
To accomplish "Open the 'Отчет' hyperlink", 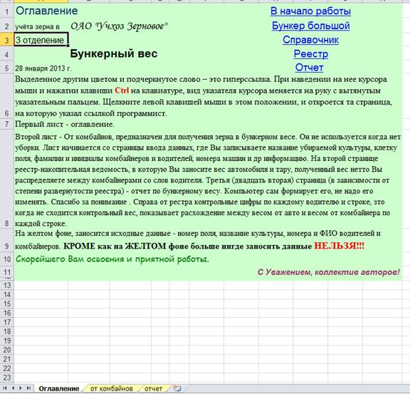I will tap(310, 68).
